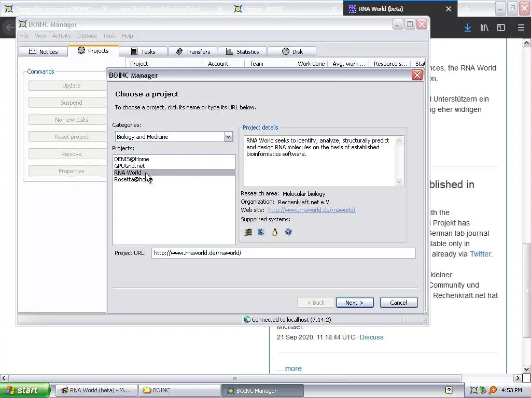Image resolution: width=531 pixels, height=398 pixels.
Task: Click the taskbar clock showing 4:53 PM
Action: click(512, 390)
